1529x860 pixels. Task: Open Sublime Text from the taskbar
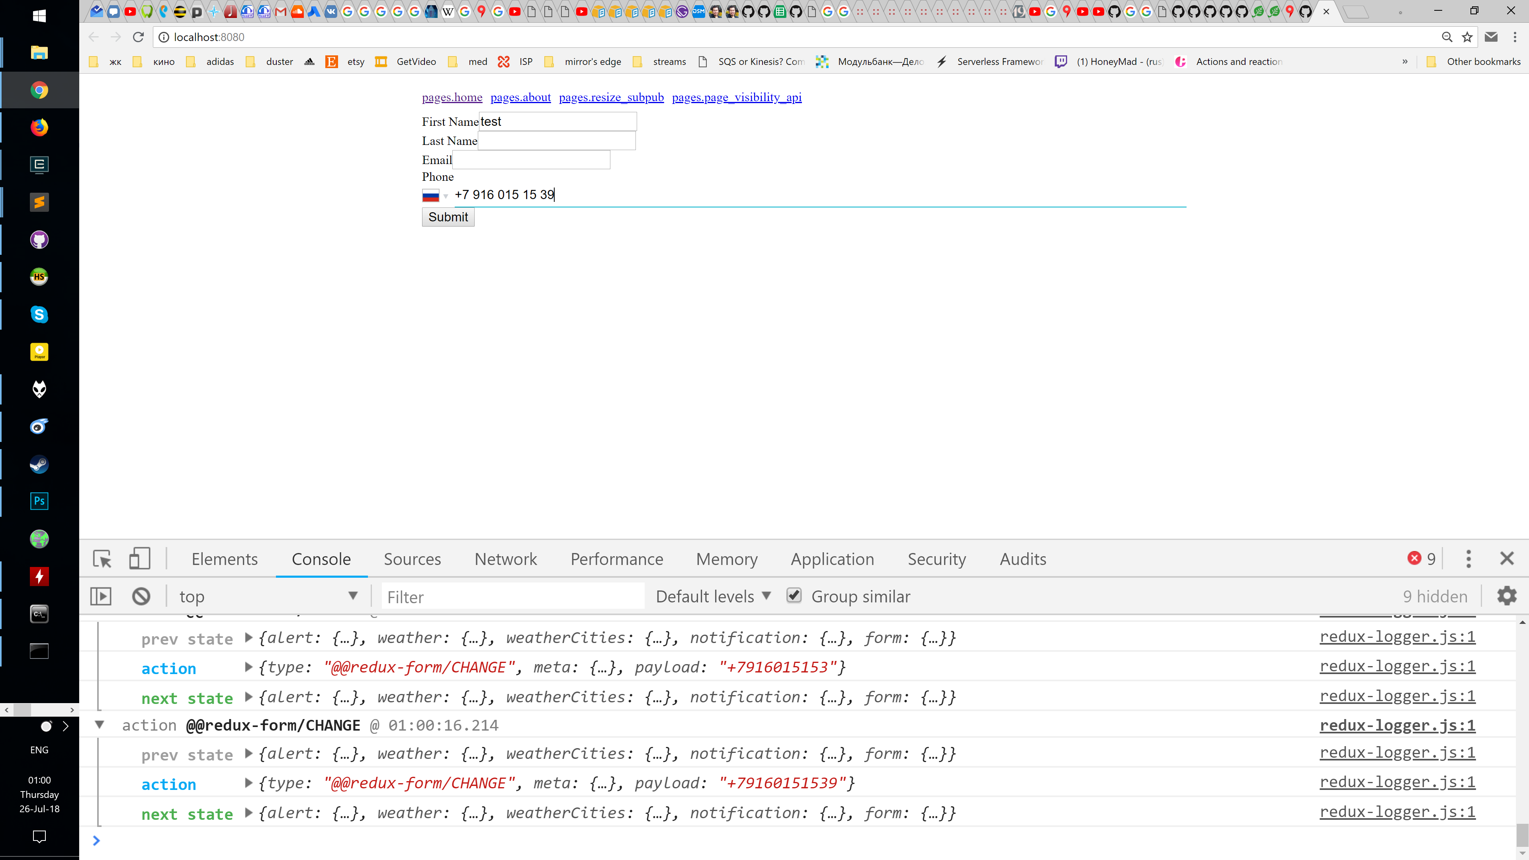[x=39, y=202]
